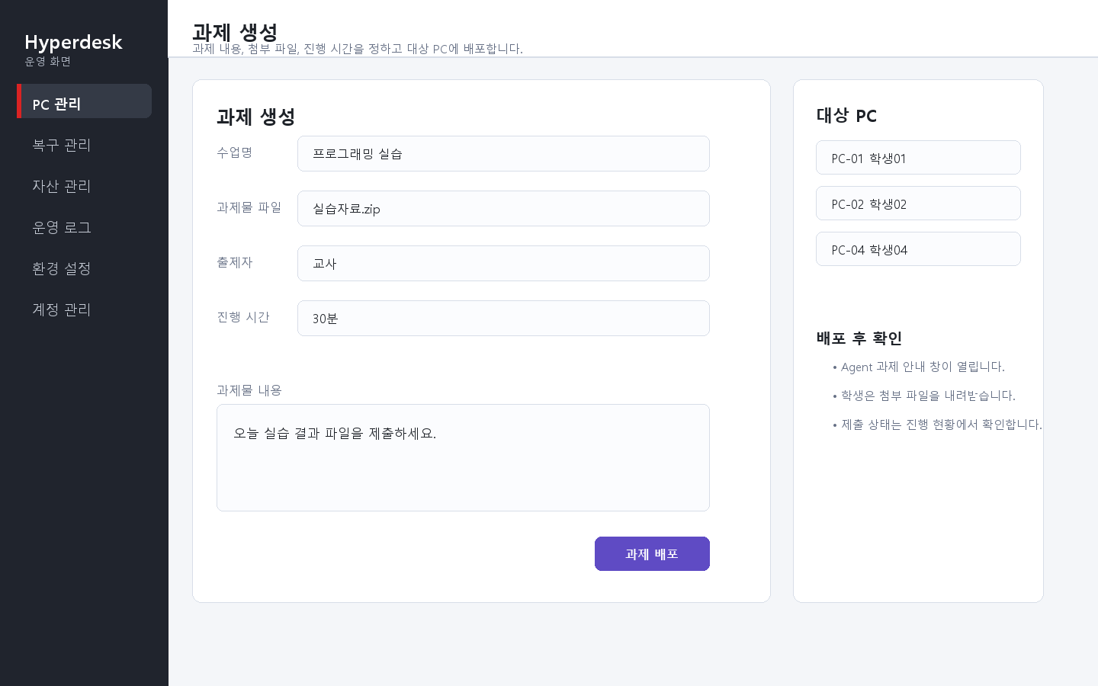Select target PC-04 학생04
This screenshot has height=686, width=1098.
pyautogui.click(x=918, y=249)
